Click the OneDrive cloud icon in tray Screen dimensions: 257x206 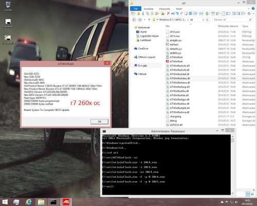tap(222, 202)
